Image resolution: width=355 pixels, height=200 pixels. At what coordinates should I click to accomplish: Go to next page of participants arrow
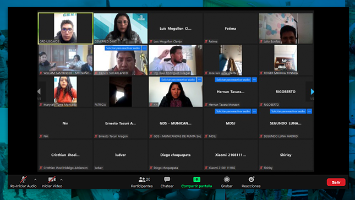[313, 91]
